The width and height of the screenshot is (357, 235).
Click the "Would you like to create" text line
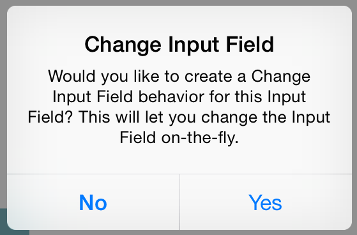179,76
